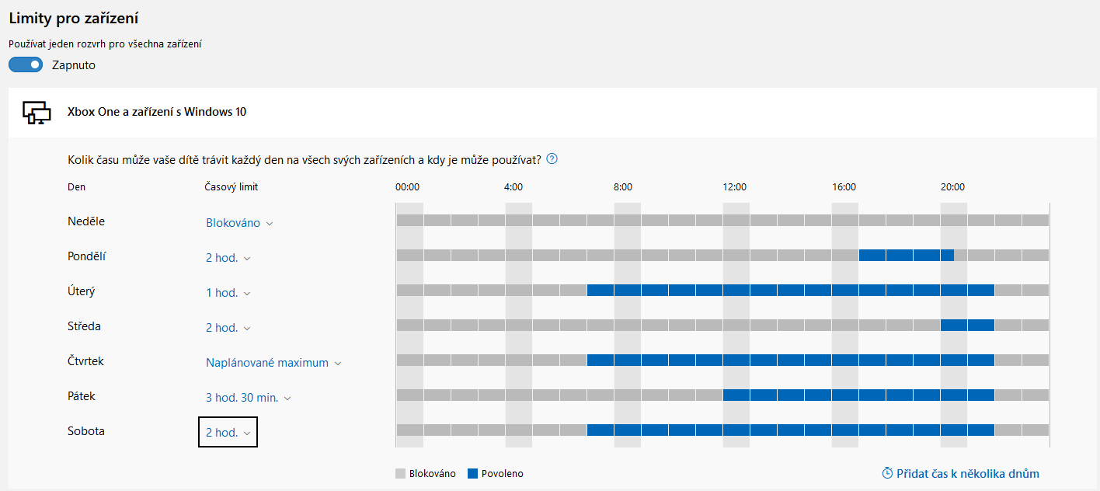The width and height of the screenshot is (1100, 491).
Task: Click Pátek's blue allowed schedule range
Action: (858, 395)
